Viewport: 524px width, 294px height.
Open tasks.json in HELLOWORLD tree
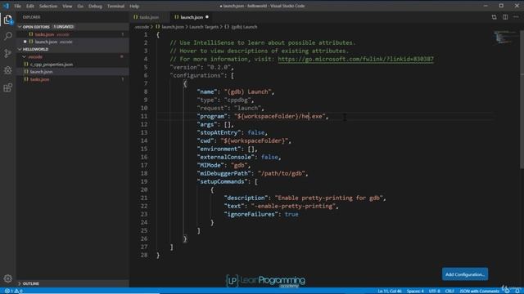click(x=73, y=79)
